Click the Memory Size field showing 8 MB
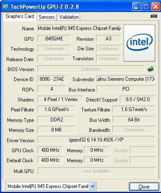The image size is (161, 193). pos(57,130)
